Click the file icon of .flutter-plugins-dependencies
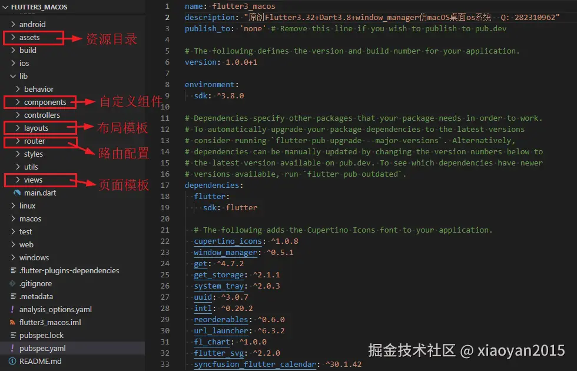Viewport: 577px width, 371px height. 13,270
